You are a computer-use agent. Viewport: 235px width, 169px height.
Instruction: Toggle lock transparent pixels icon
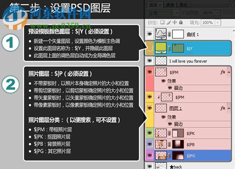(163, 22)
